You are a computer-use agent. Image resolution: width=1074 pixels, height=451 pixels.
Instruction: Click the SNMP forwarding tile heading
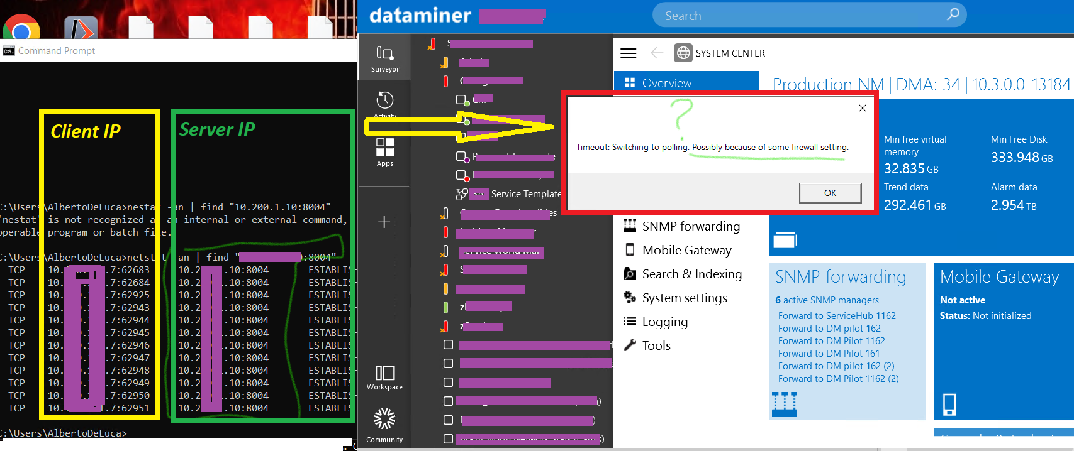841,277
